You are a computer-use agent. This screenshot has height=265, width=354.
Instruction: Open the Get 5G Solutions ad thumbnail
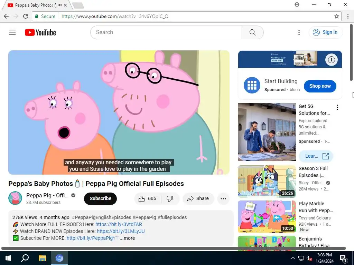[x=267, y=132]
